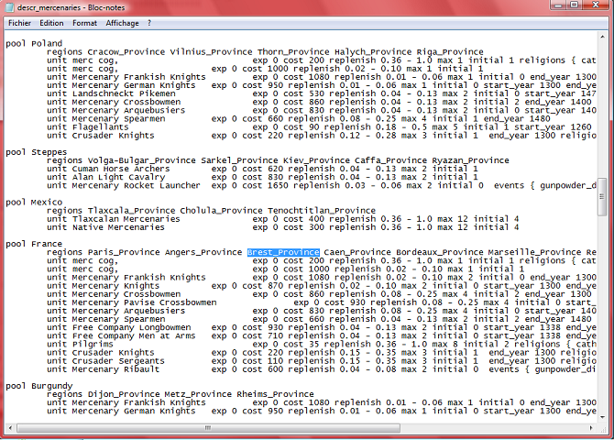Viewport: 614px width, 440px height.
Task: Click 'cost 530' in Landschneckt Pikemen row
Action: [x=304, y=93]
